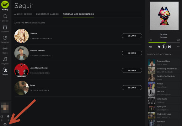Follow Shakira with Seguir button

(x=132, y=36)
